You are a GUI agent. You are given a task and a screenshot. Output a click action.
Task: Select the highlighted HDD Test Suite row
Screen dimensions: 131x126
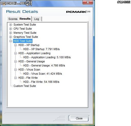(23, 41)
